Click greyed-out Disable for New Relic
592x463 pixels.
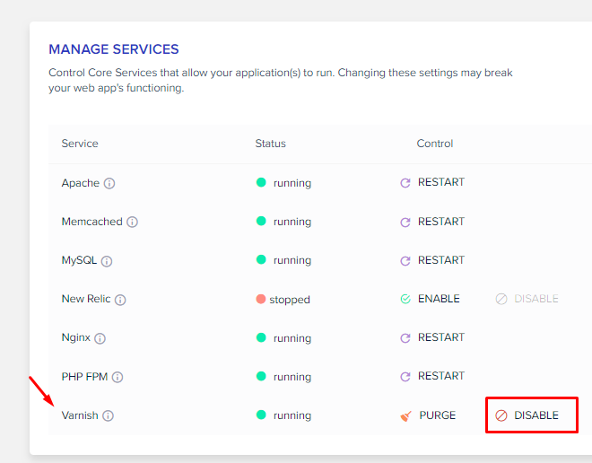click(x=527, y=299)
